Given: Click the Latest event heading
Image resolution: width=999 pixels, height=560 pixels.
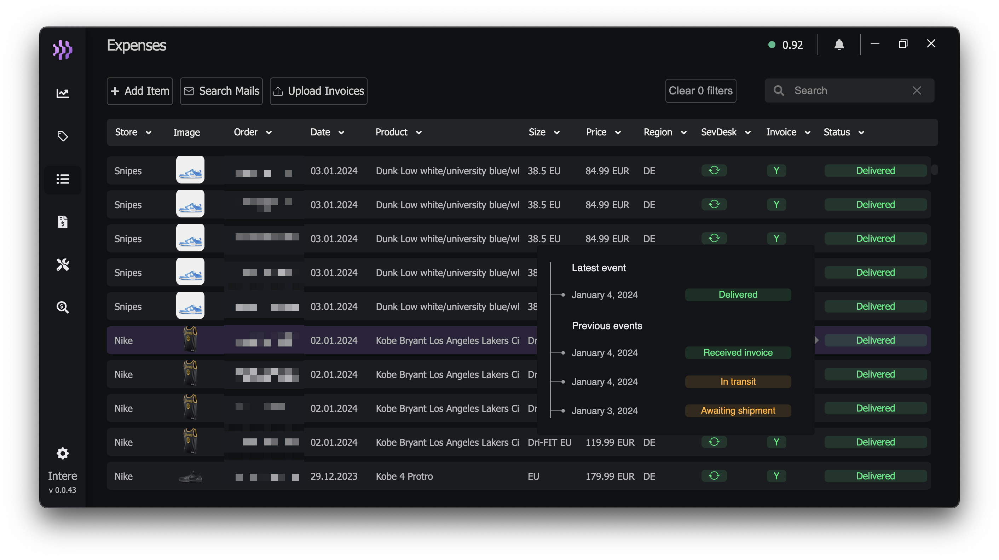Looking at the screenshot, I should [599, 268].
